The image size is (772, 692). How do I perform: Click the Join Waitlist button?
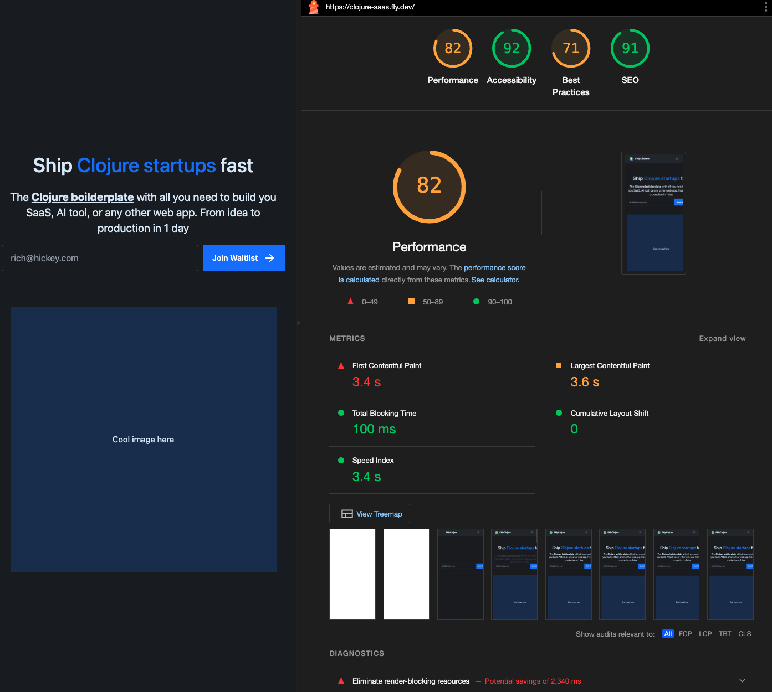click(244, 258)
